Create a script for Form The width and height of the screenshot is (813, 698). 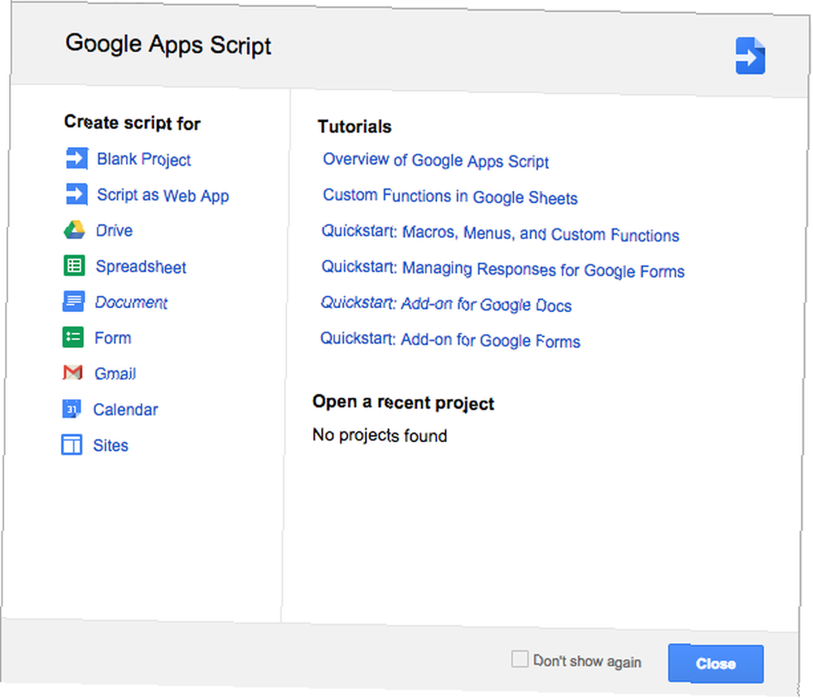(112, 338)
